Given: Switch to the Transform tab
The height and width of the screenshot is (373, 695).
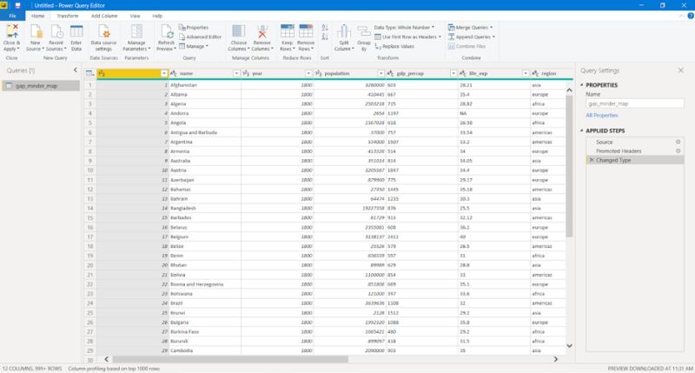Looking at the screenshot, I should tap(68, 16).
